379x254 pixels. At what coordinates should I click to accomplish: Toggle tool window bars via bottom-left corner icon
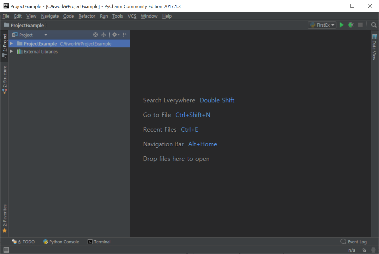coord(6,250)
